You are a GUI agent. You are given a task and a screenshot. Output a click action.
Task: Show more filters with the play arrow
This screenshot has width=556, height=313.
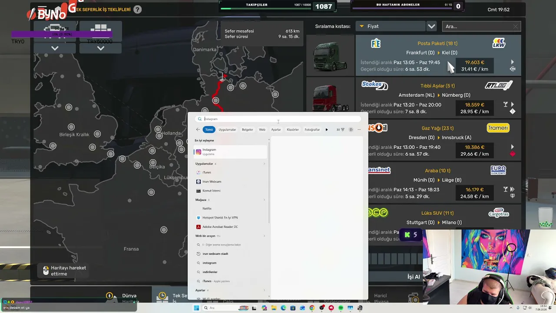327,130
